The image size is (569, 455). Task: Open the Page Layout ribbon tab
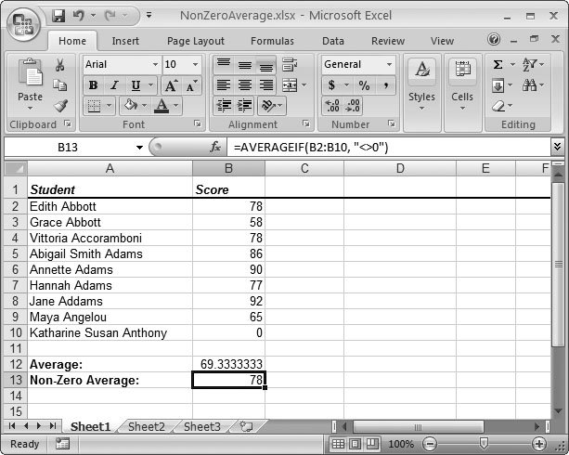point(196,41)
